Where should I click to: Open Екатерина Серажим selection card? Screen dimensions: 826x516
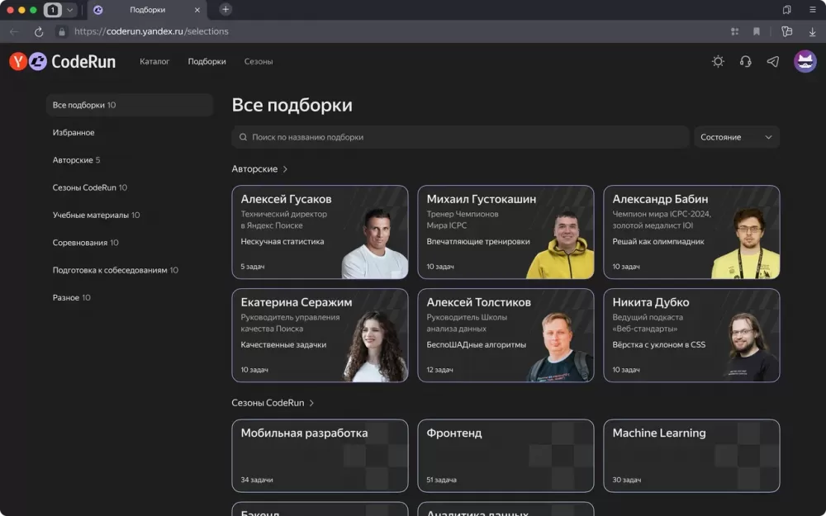pyautogui.click(x=320, y=335)
